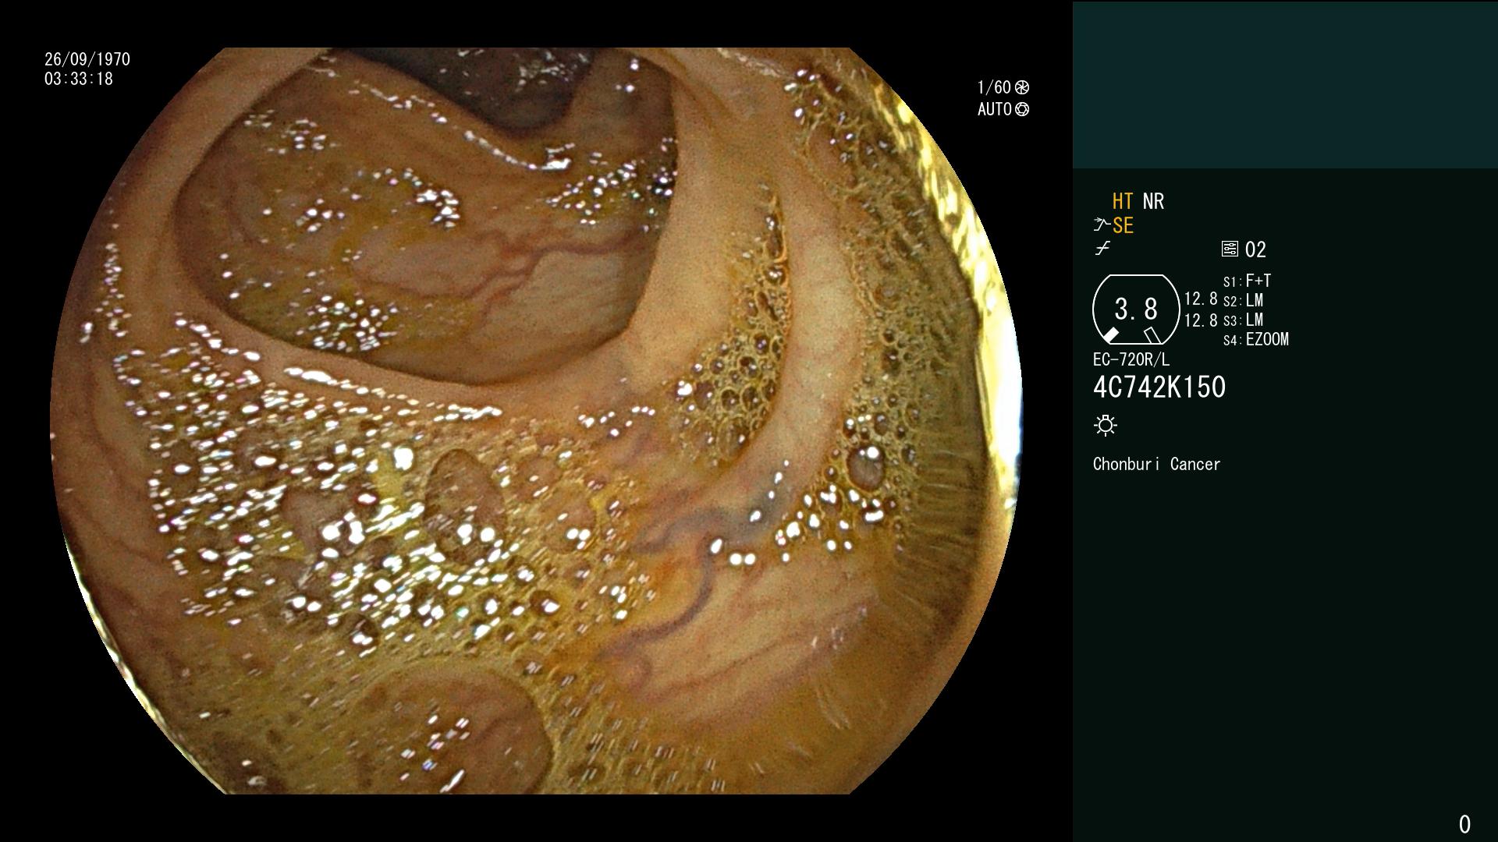Click the S1: F+T switch assignment
Viewport: 1498px width, 842px height.
(1247, 281)
